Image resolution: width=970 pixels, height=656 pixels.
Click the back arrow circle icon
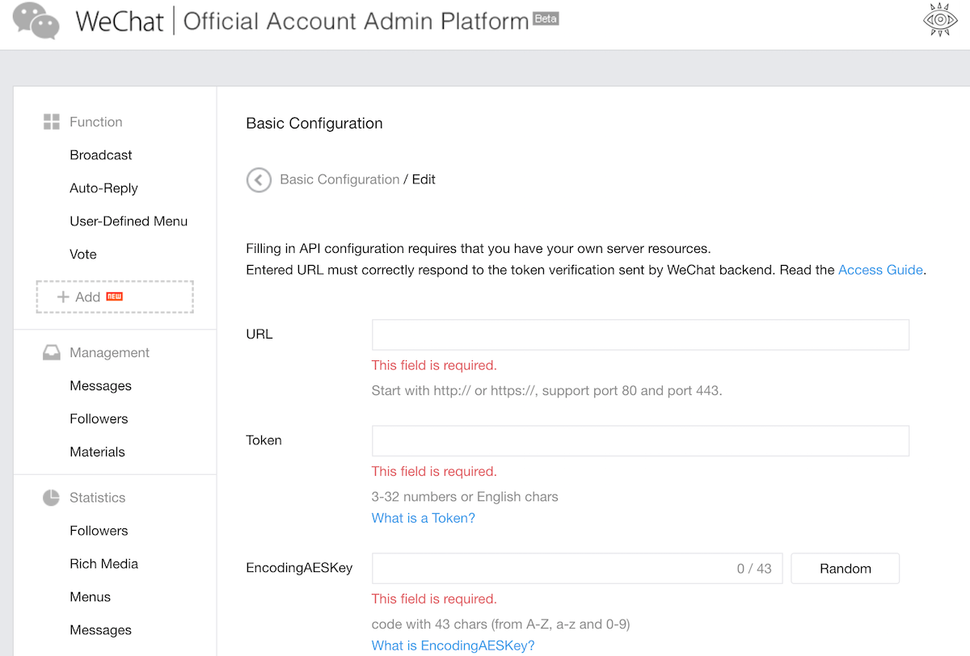tap(259, 179)
